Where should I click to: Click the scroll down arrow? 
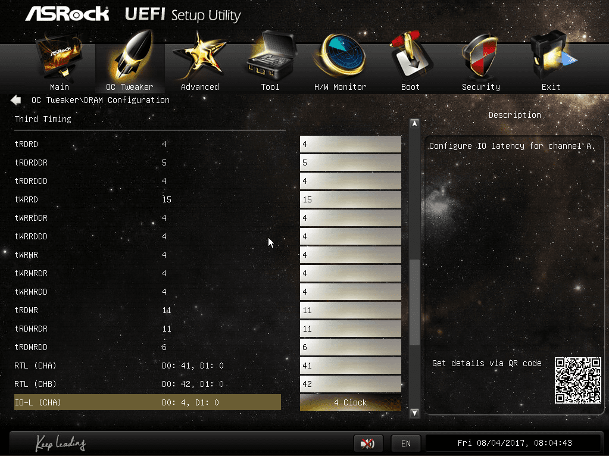(x=414, y=413)
